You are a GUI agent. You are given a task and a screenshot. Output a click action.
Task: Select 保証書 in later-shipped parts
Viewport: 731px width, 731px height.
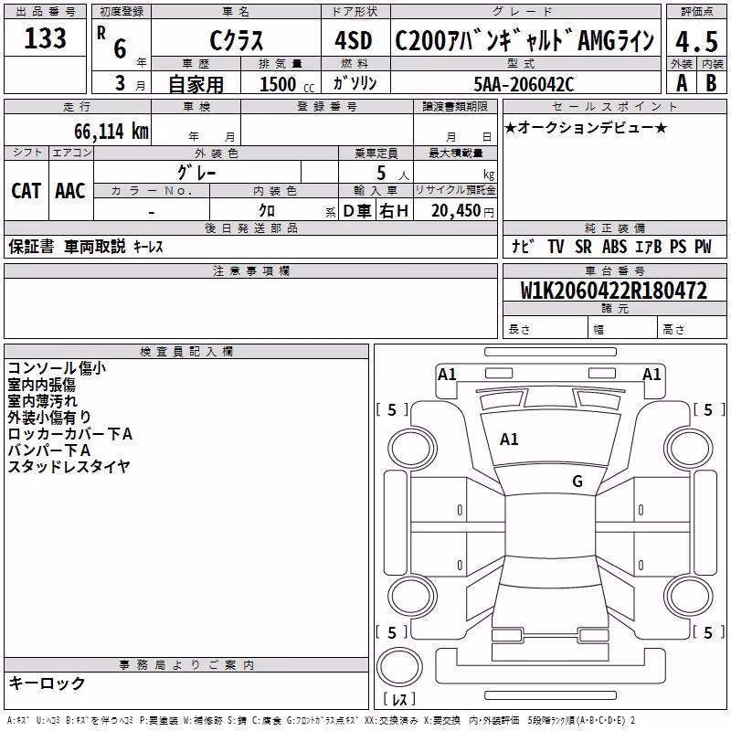pos(31,247)
